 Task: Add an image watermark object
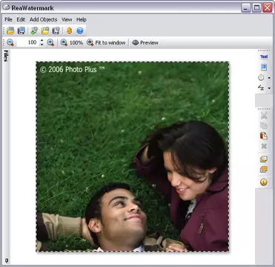pos(264,67)
